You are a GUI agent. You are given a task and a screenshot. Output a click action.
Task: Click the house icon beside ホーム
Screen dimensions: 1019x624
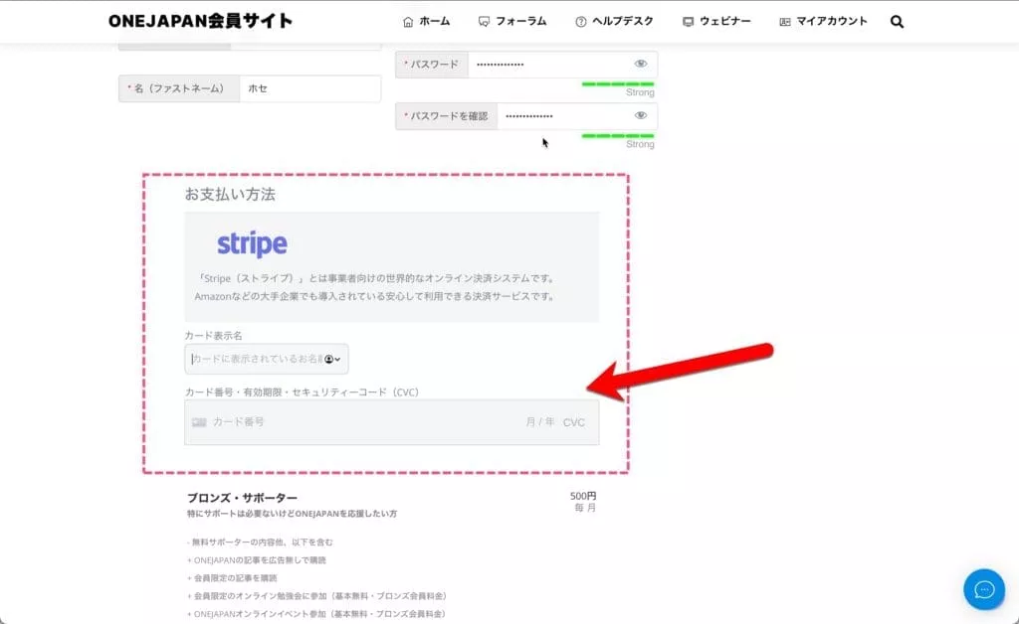tap(408, 21)
